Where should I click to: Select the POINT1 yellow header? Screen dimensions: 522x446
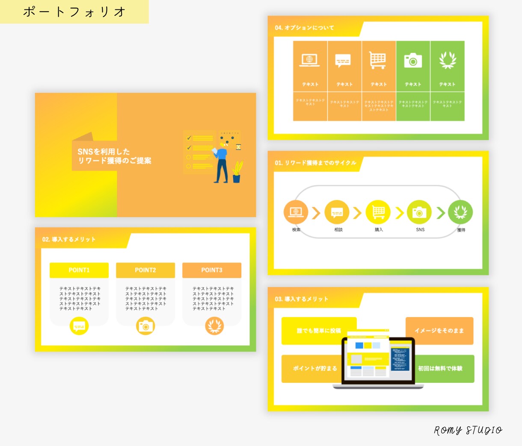click(79, 270)
